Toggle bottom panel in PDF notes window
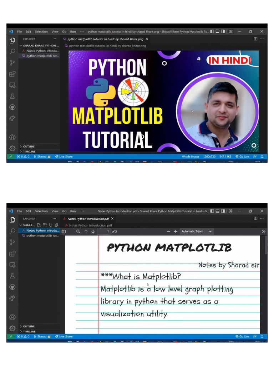The width and height of the screenshot is (274, 366). coord(217,211)
